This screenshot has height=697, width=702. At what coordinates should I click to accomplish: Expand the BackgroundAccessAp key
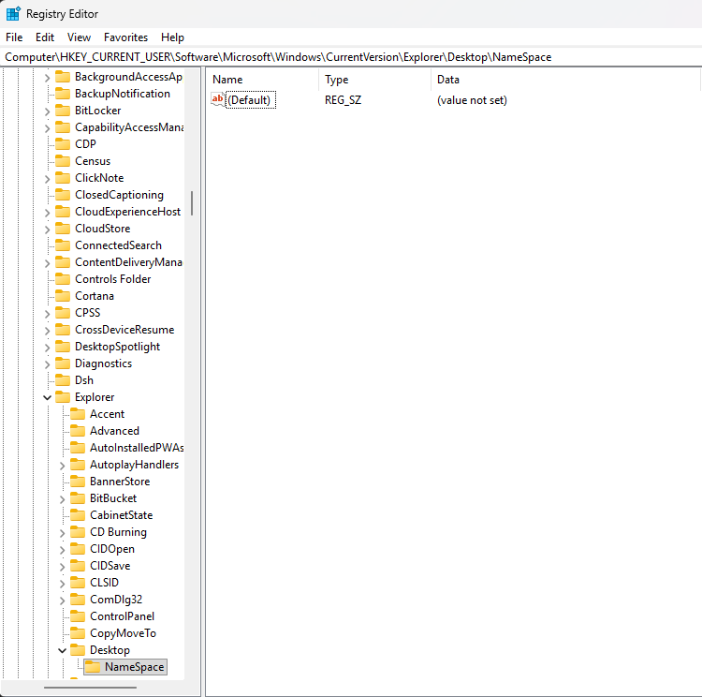click(x=47, y=78)
